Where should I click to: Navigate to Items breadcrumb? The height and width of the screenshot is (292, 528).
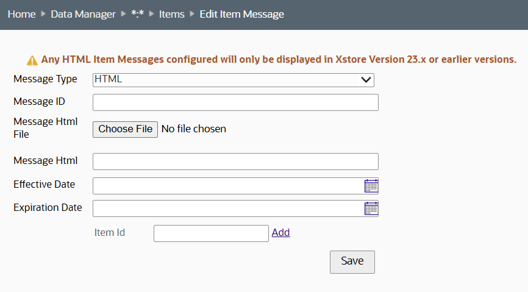(171, 14)
